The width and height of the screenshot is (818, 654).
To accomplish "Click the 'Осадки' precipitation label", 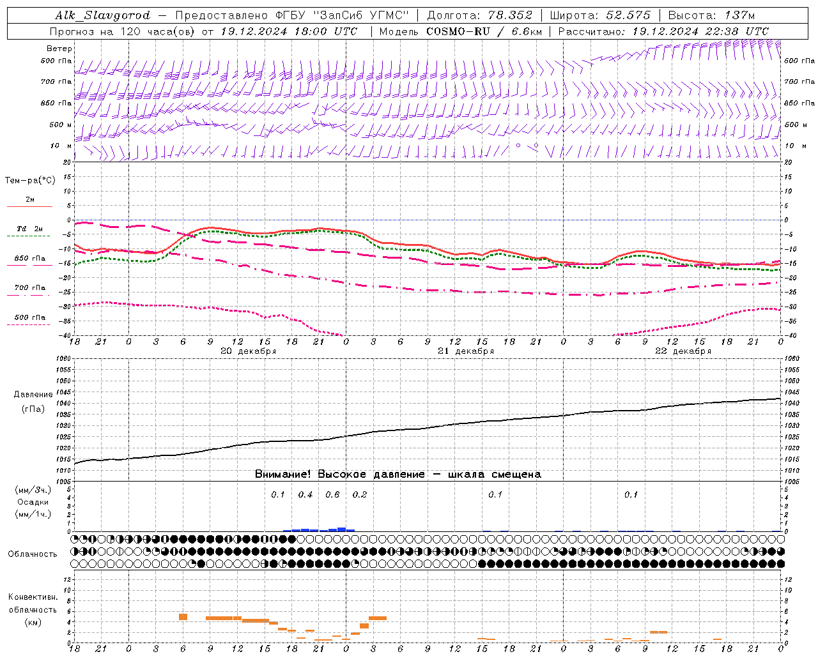I will coord(33,502).
